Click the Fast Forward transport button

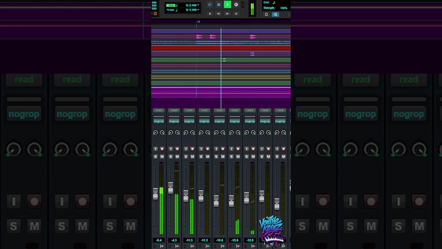pos(227,14)
